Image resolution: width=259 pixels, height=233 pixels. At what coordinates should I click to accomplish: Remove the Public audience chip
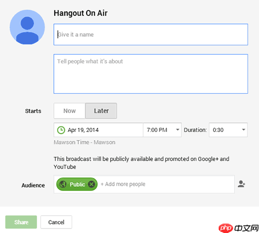(x=92, y=184)
